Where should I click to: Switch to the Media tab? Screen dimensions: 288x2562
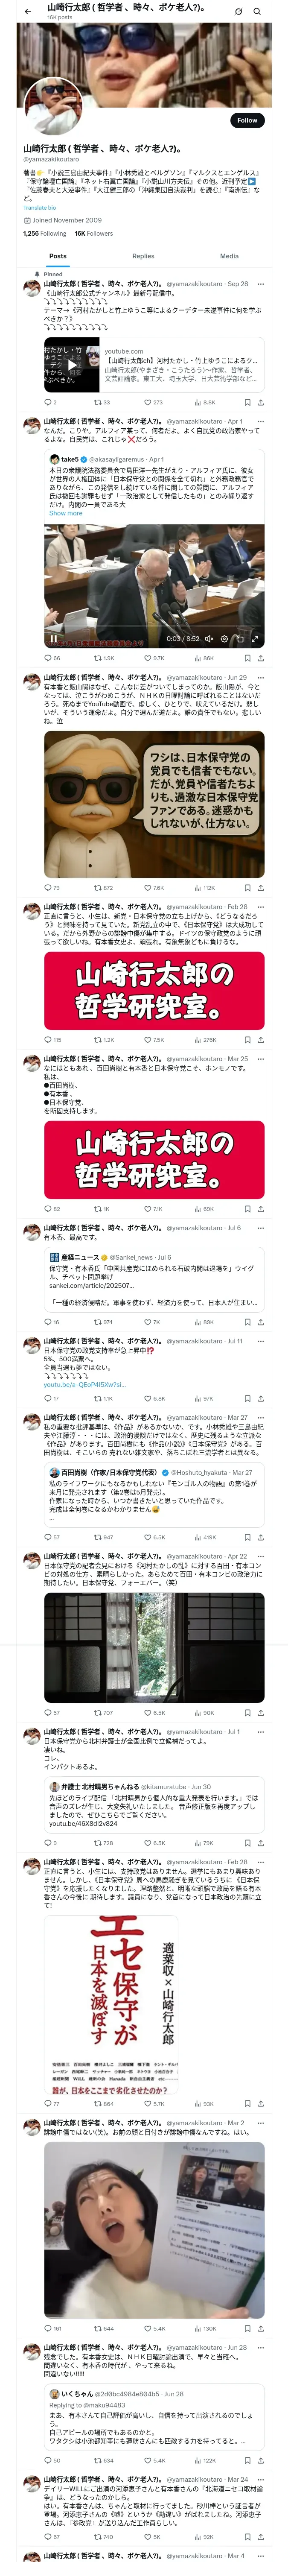coord(230,256)
